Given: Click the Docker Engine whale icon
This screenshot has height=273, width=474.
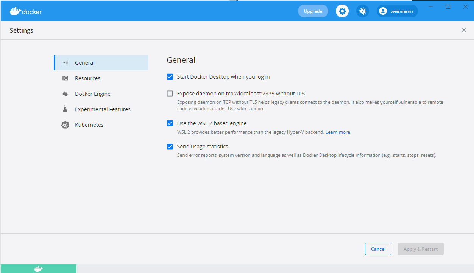Looking at the screenshot, I should click(x=65, y=94).
